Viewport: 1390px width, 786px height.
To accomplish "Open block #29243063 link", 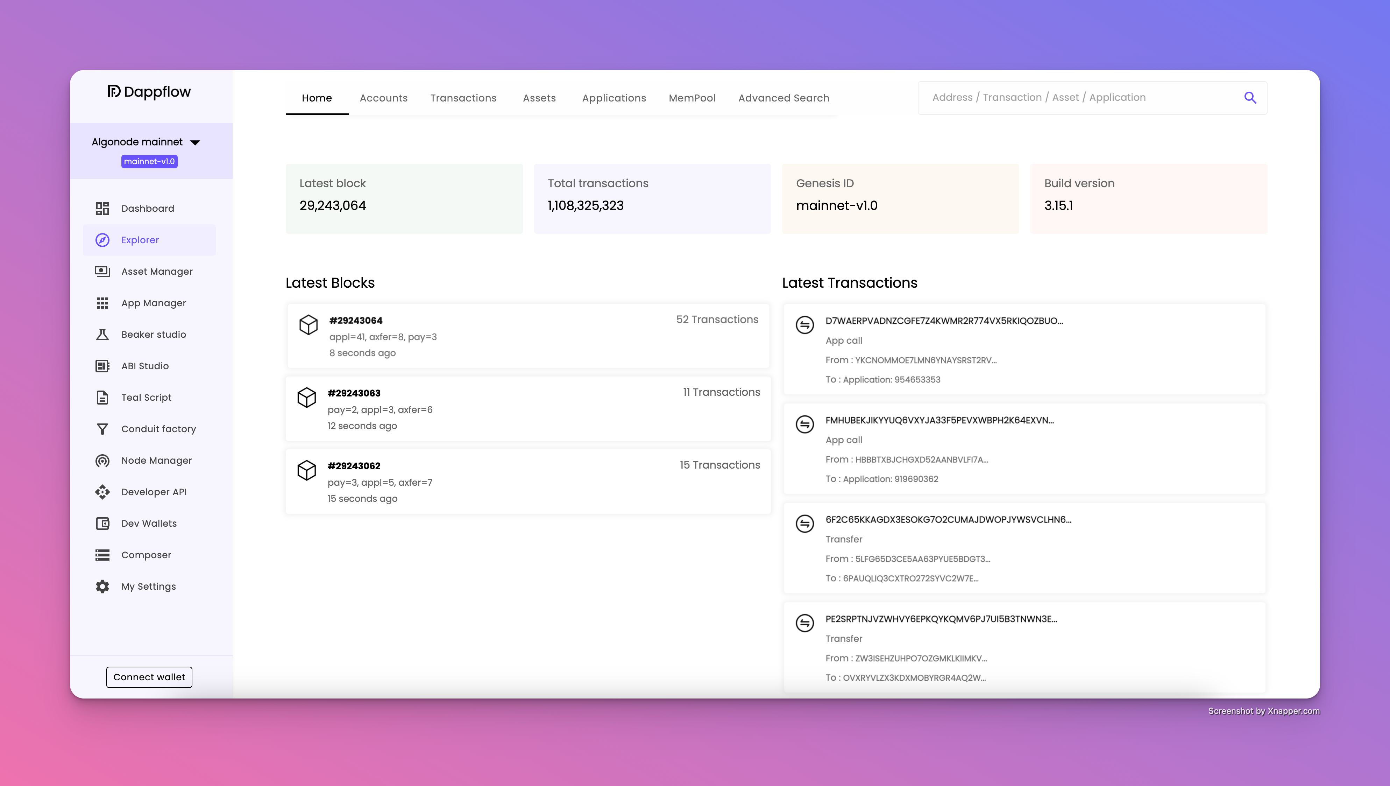I will 354,393.
